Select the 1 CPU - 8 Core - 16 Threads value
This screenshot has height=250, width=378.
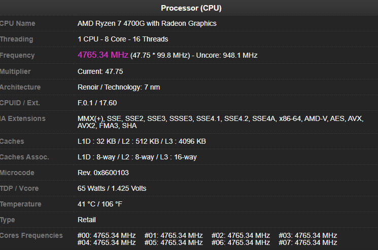tap(123, 39)
